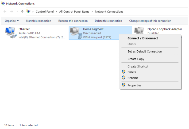Click Change settings of this connection
The height and width of the screenshot is (129, 189).
pos(150,21)
